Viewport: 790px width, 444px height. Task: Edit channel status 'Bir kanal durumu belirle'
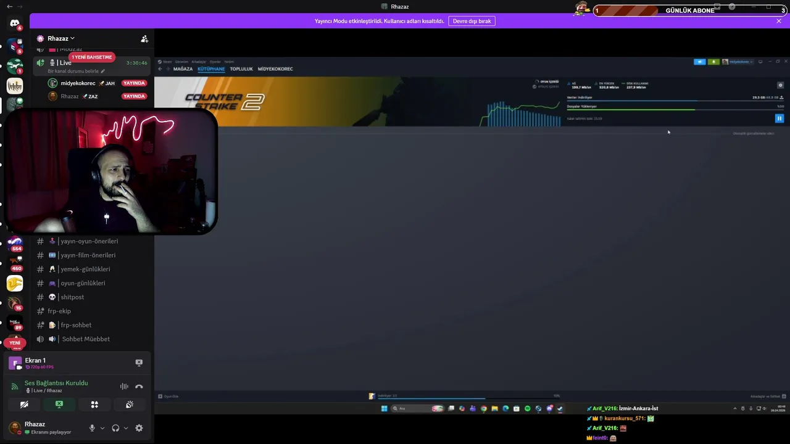[x=77, y=71]
